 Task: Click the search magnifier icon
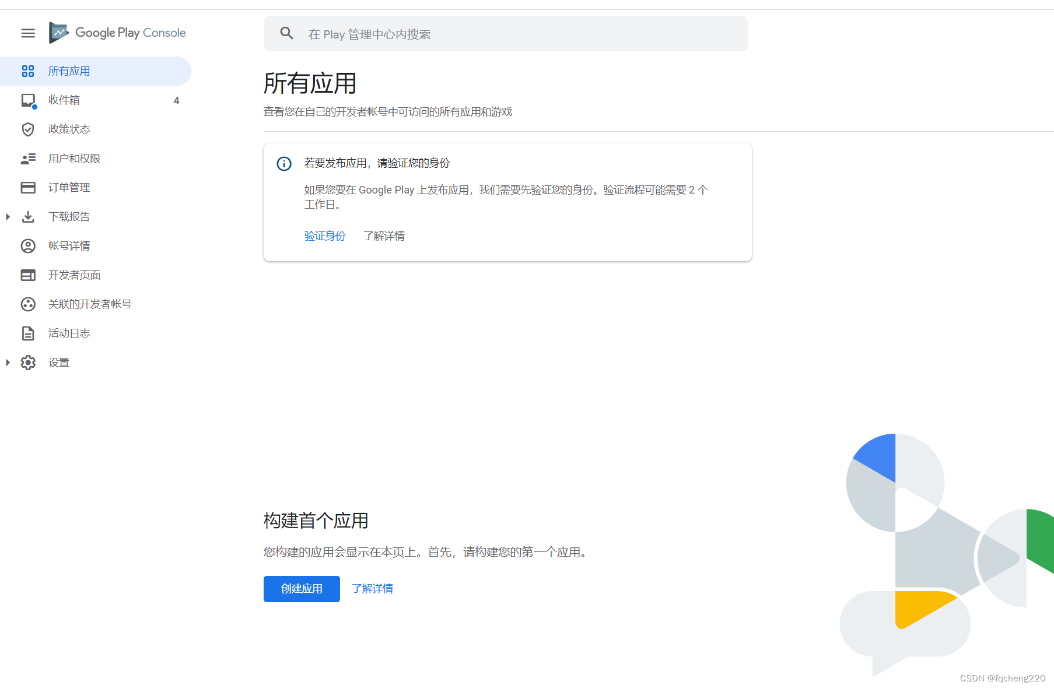click(286, 33)
